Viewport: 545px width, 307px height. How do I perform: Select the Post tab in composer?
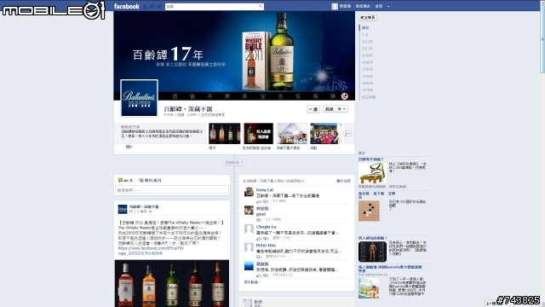125,180
